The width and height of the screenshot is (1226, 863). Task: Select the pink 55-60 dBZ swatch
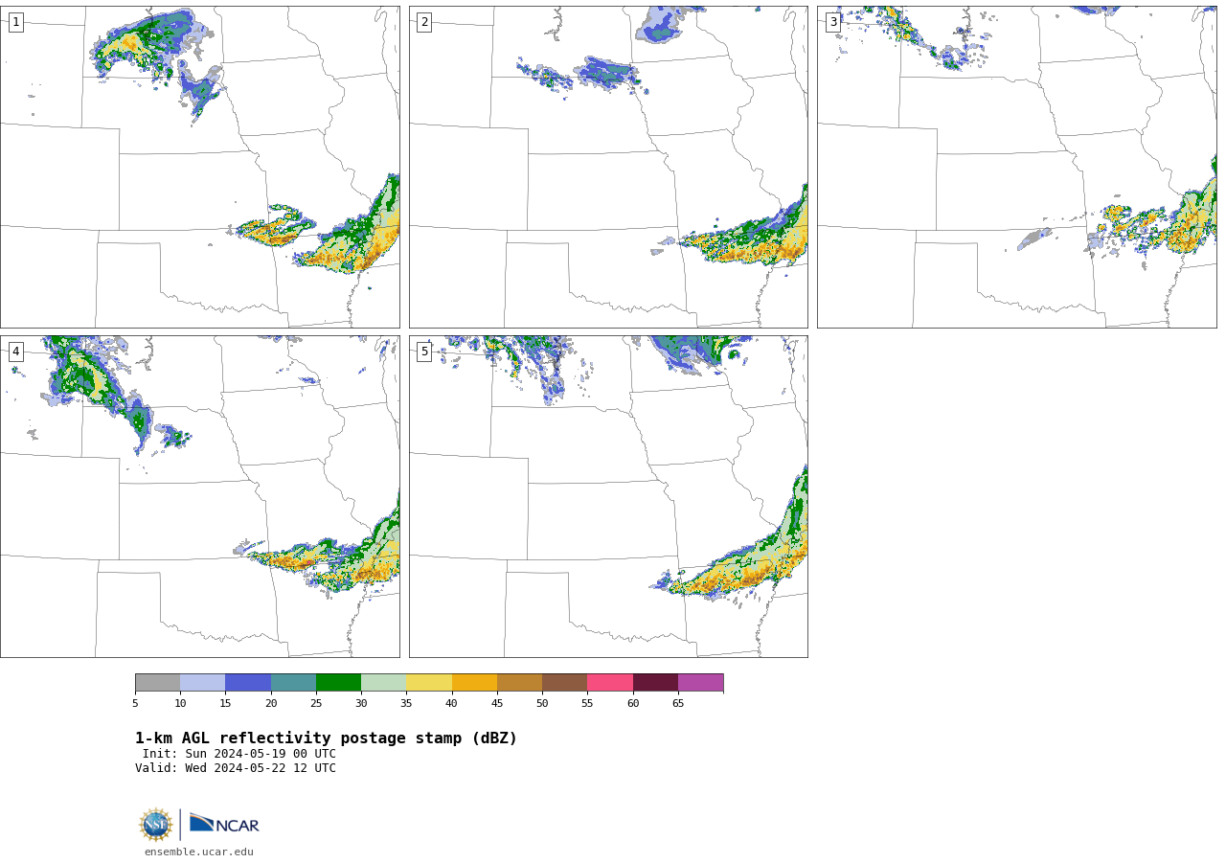click(610, 682)
